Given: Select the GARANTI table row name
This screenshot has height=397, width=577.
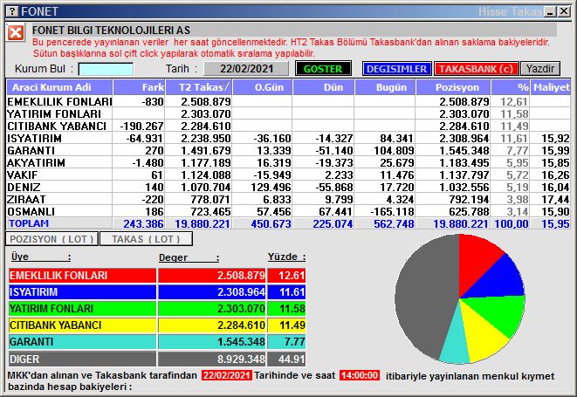Looking at the screenshot, I should click(x=31, y=150).
